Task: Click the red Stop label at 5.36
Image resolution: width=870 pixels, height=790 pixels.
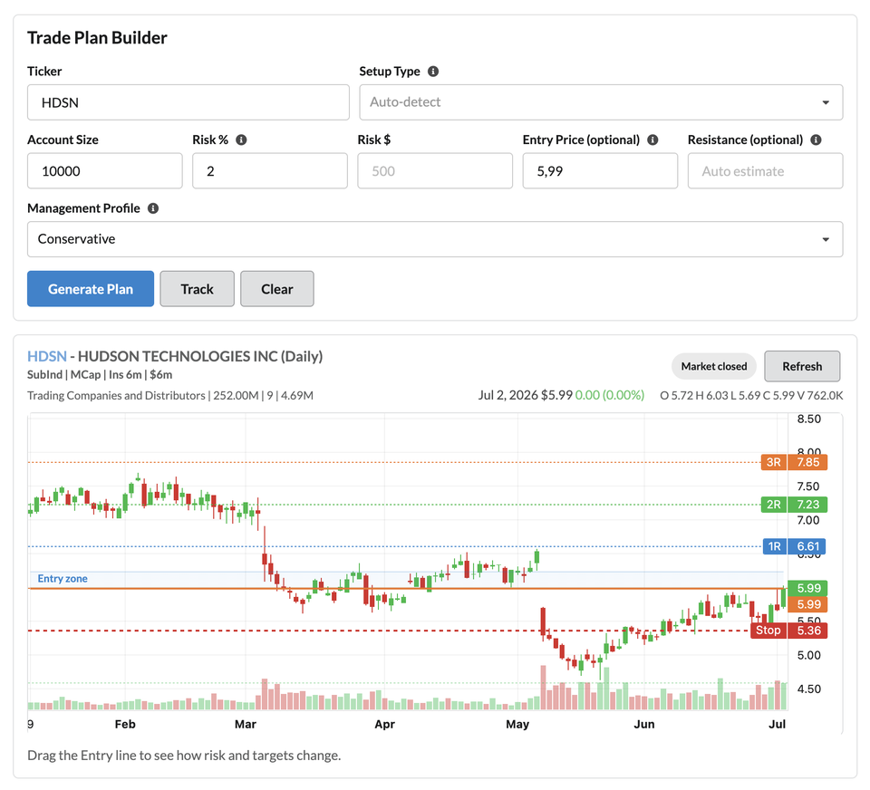Action: coord(788,631)
